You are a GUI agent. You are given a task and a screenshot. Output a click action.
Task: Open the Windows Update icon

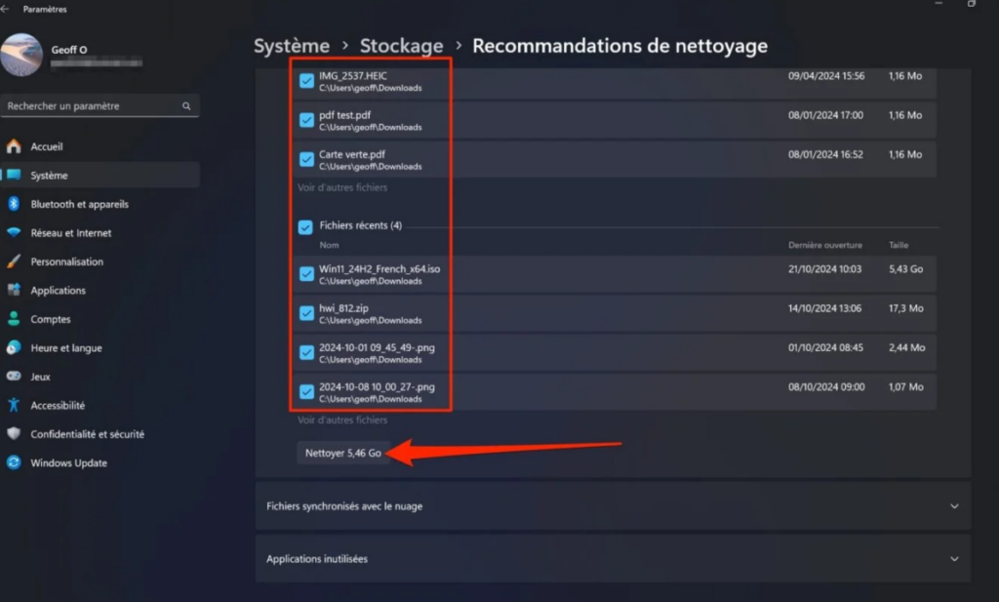14,463
